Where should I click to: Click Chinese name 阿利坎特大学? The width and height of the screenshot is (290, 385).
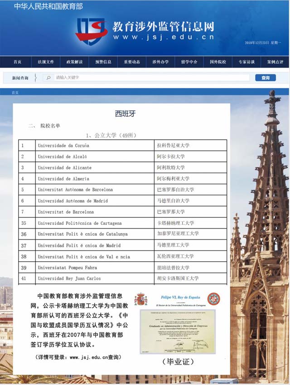pos(171,167)
